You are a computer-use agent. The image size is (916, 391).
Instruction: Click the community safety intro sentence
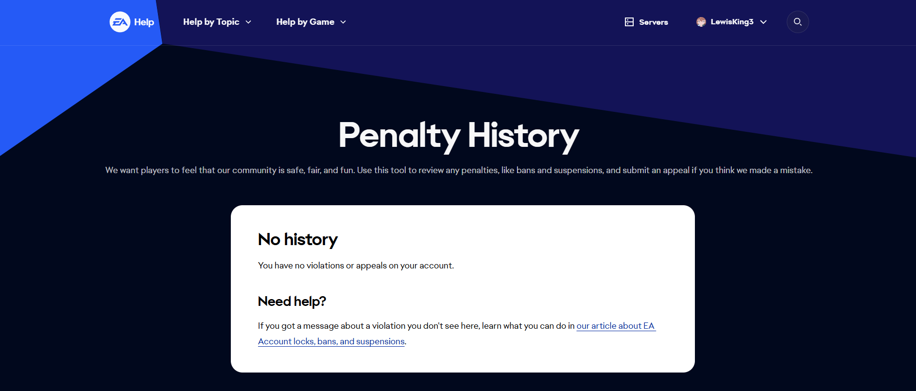(x=458, y=170)
